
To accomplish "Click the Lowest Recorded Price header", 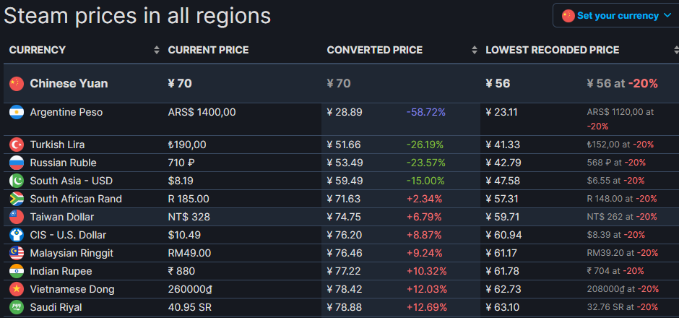I will pos(552,50).
